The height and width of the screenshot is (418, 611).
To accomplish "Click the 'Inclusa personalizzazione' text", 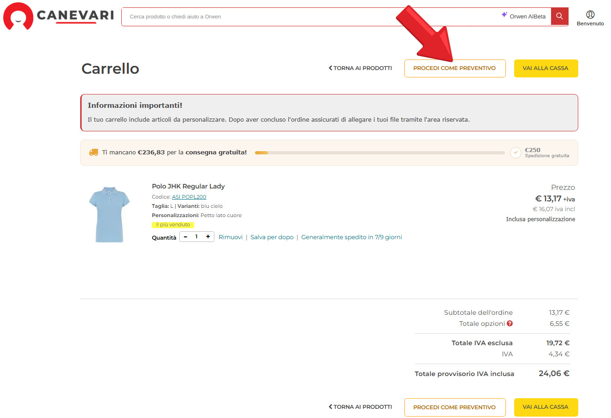I will tap(540, 219).
